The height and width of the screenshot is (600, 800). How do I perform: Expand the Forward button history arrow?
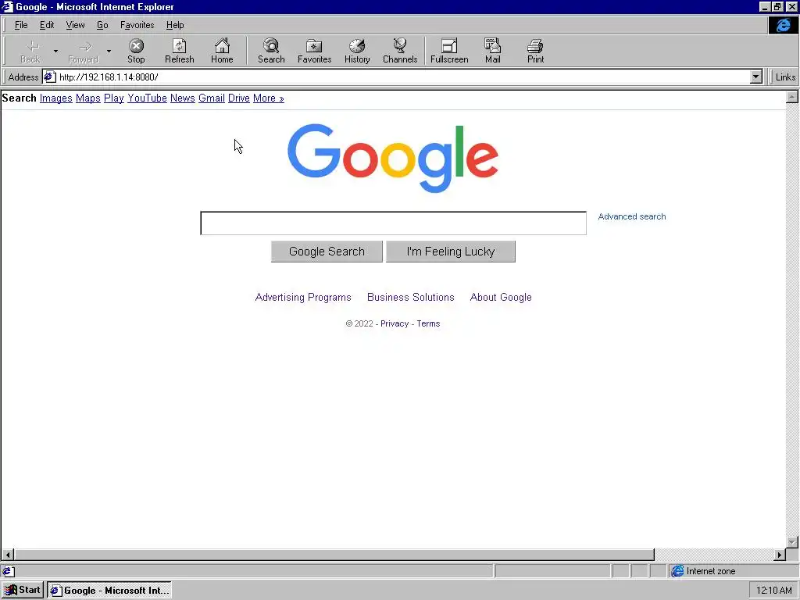109,51
